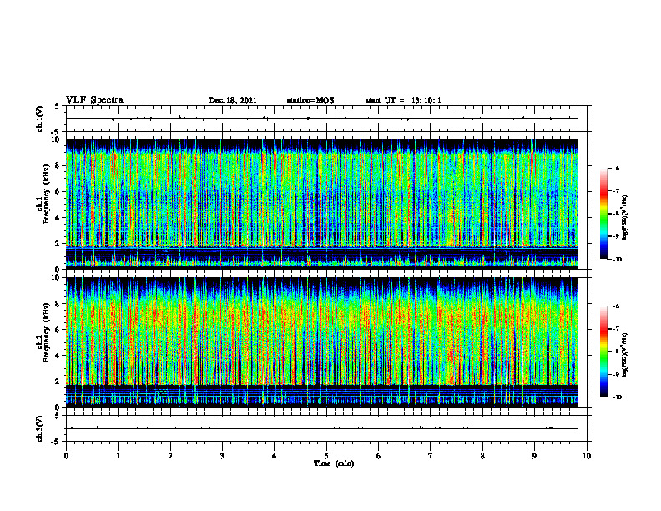Click the ch.1(V) waveform axis label

pyautogui.click(x=40, y=119)
